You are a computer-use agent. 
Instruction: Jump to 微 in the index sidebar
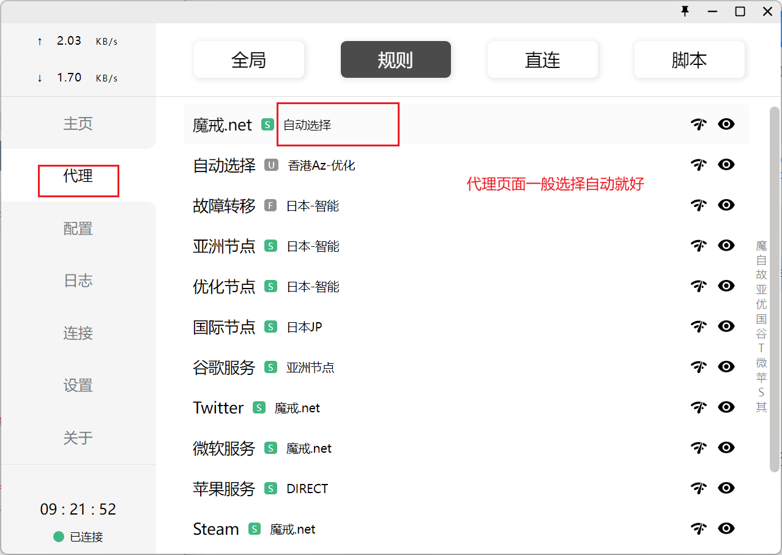pos(761,363)
